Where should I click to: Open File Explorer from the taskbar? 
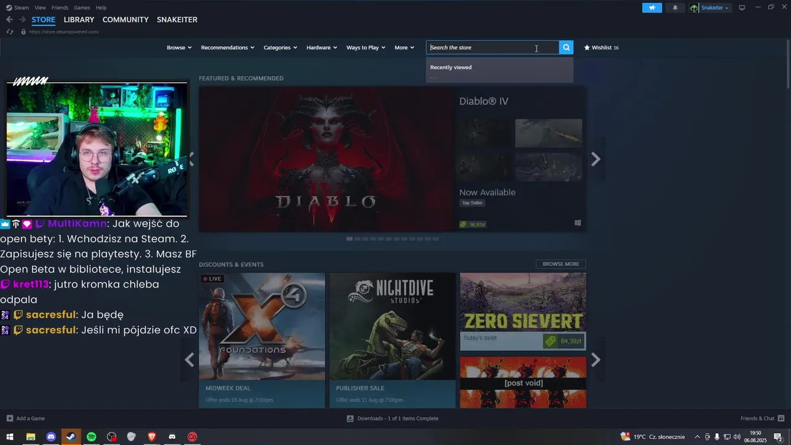point(30,437)
